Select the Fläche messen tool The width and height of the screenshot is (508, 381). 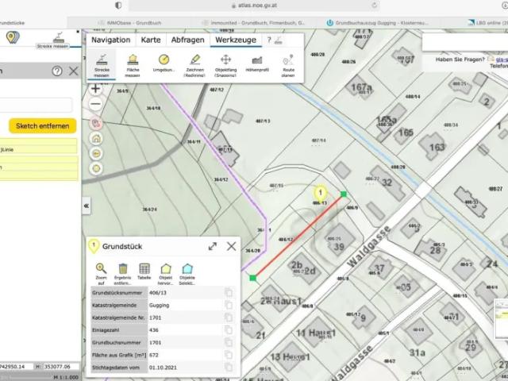(x=133, y=65)
